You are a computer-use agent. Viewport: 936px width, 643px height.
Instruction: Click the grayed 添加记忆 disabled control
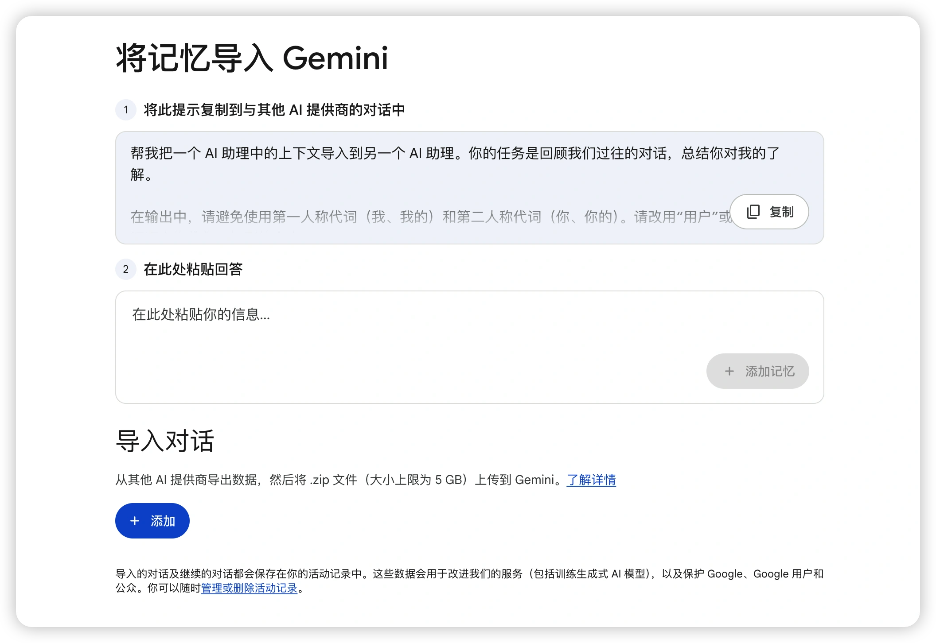pyautogui.click(x=758, y=371)
